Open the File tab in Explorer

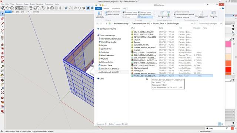[99, 8]
